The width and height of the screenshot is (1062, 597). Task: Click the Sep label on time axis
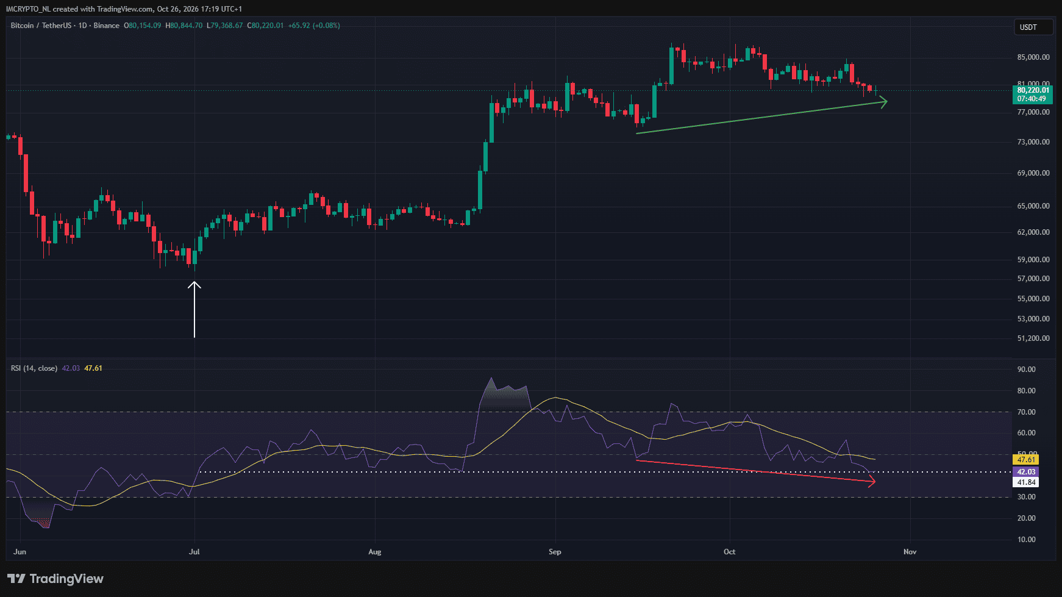[x=555, y=552]
